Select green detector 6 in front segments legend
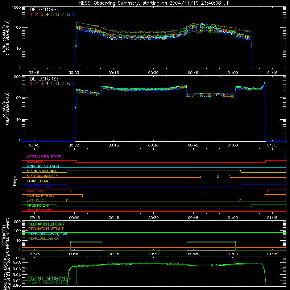Image resolution: width=290 pixels, height=290 pixels. click(x=58, y=14)
